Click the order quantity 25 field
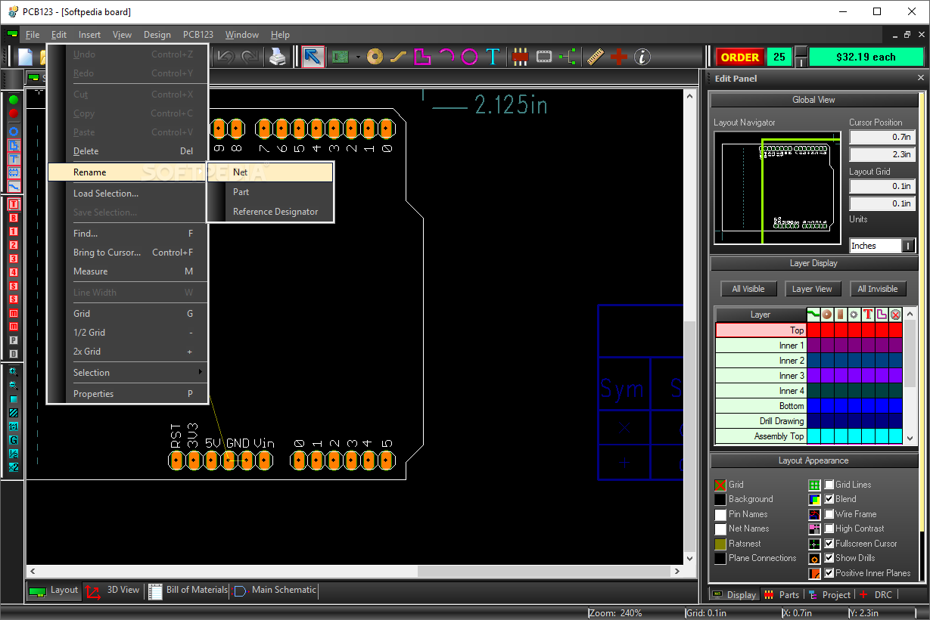930x620 pixels. click(x=779, y=57)
